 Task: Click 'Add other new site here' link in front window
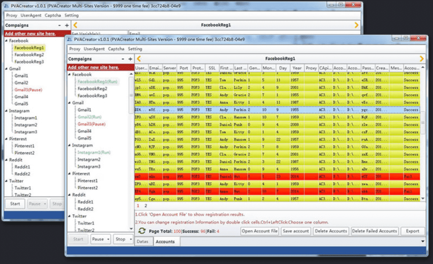click(x=93, y=67)
